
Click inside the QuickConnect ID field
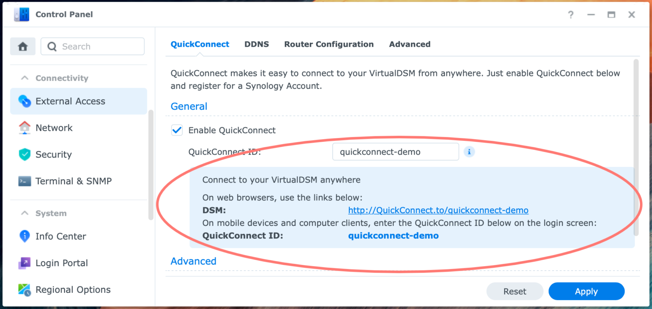[395, 152]
